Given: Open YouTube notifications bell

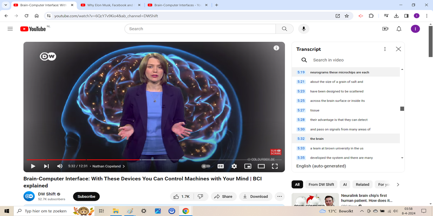Looking at the screenshot, I should click(399, 29).
